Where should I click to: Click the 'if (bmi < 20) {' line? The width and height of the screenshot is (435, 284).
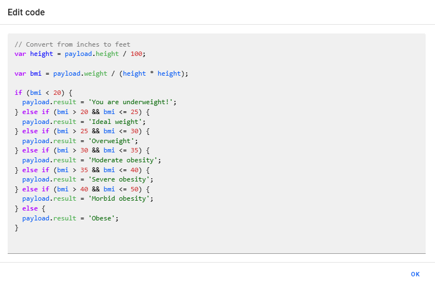43,93
